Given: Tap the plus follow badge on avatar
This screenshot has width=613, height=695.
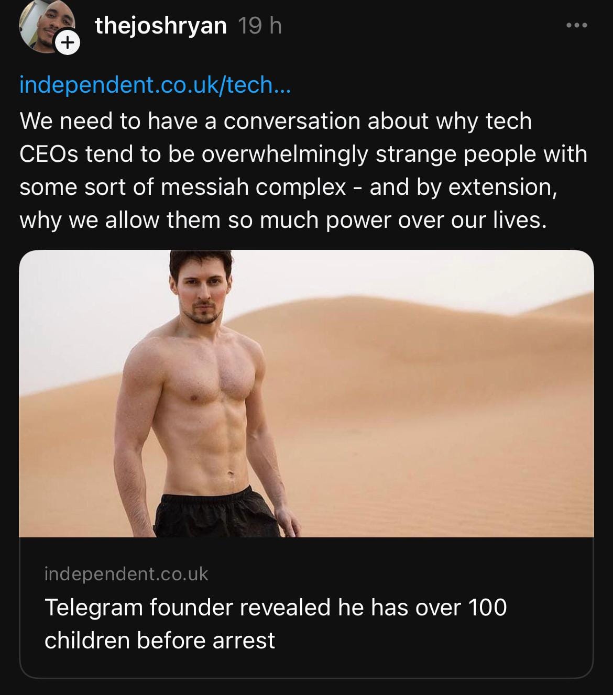Looking at the screenshot, I should coord(68,43).
